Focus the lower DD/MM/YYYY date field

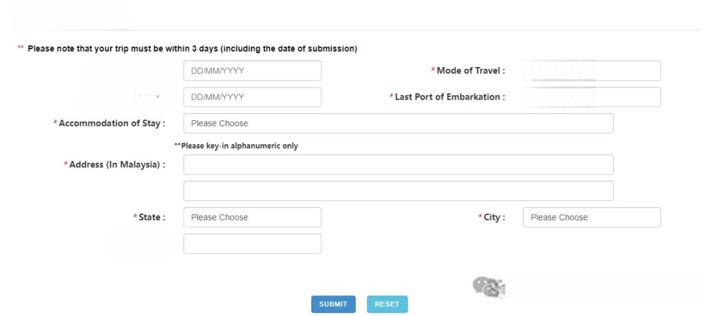click(x=253, y=97)
